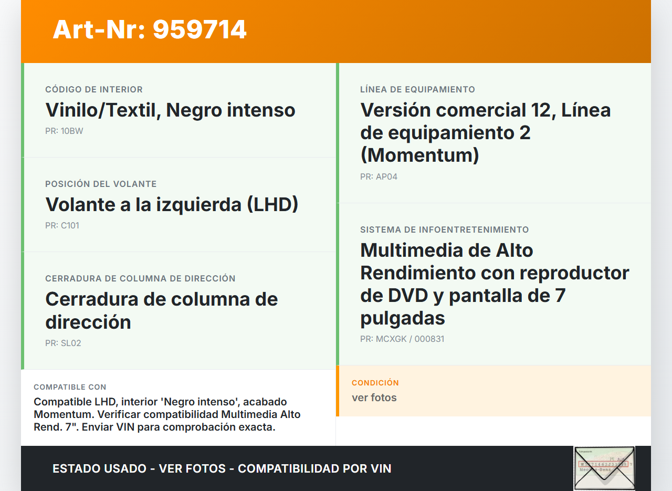Select the condition value "ver fotos"
The image size is (672, 491).
point(374,398)
